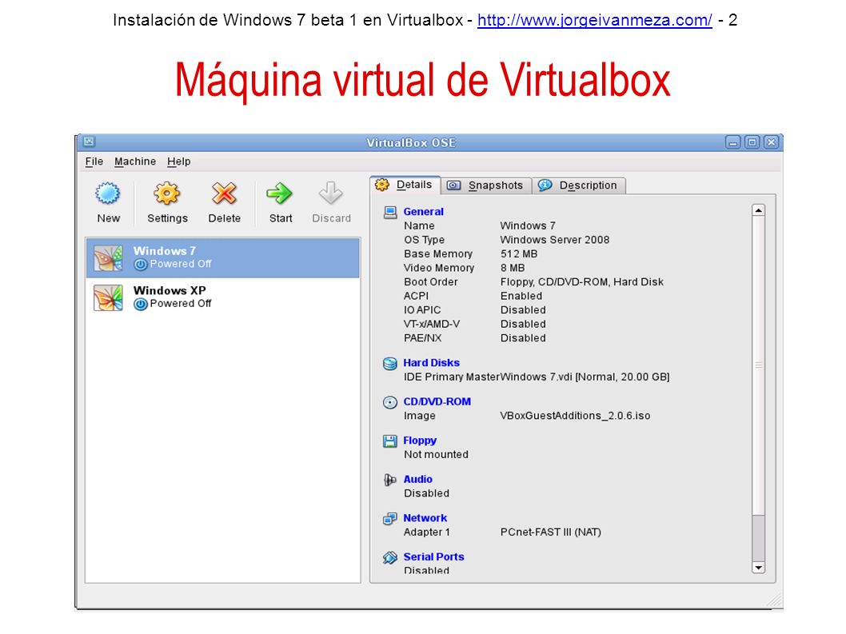Open the File menu
846x634 pixels.
tap(94, 161)
